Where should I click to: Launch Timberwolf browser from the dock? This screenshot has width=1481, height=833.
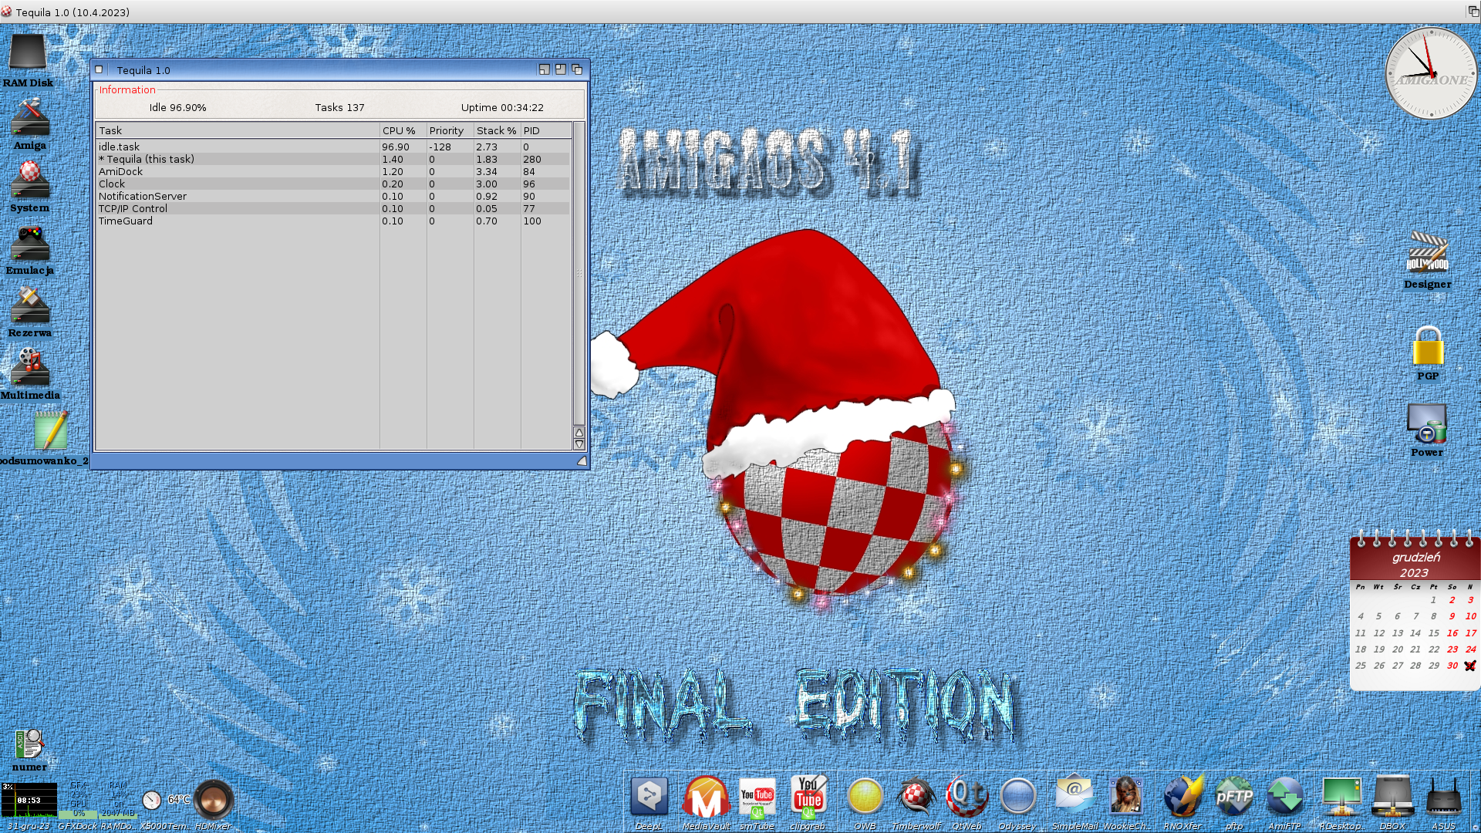(916, 802)
